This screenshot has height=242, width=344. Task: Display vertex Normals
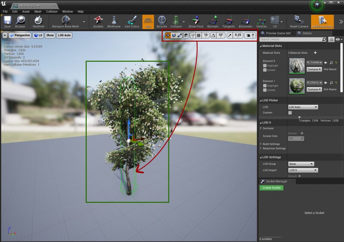click(x=213, y=22)
